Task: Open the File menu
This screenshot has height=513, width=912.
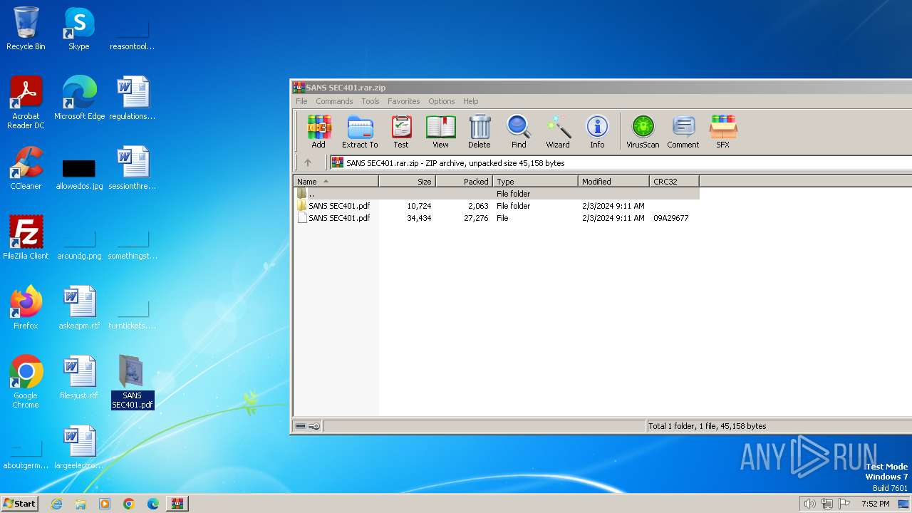Action: pos(301,101)
